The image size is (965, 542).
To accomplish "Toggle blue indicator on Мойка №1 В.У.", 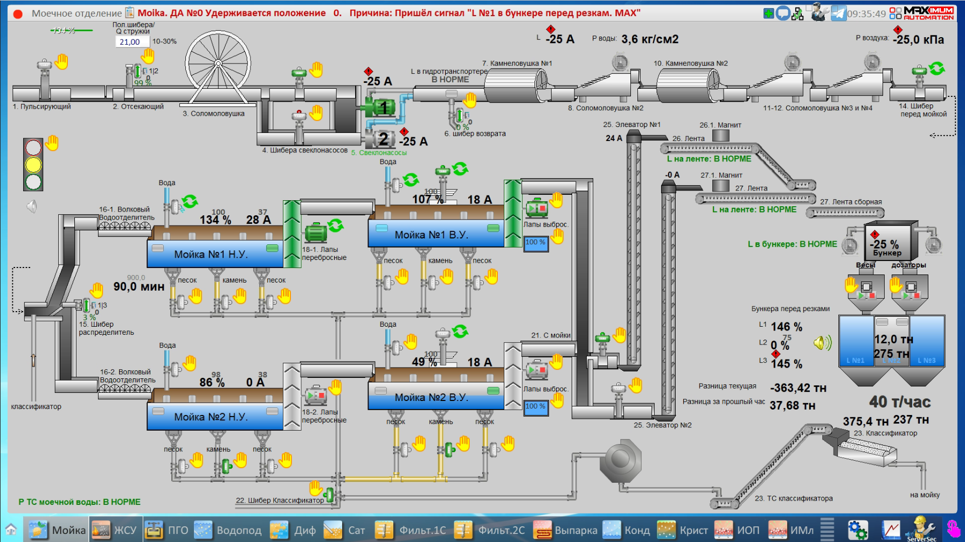I will tap(381, 228).
